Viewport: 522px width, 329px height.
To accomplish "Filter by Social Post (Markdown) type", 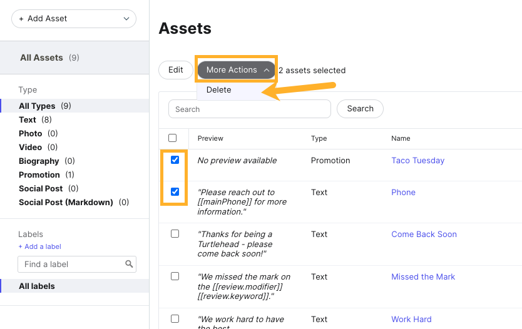I will tap(66, 203).
